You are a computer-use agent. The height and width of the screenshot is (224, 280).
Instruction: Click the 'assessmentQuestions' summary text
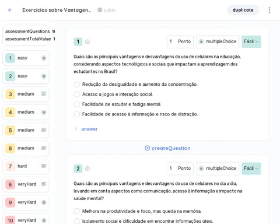click(x=27, y=32)
